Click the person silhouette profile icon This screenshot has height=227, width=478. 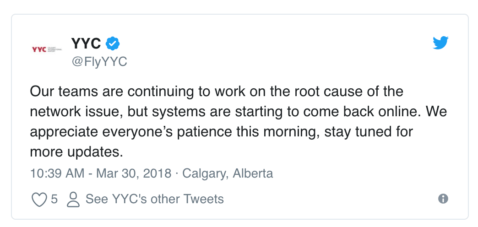point(73,200)
